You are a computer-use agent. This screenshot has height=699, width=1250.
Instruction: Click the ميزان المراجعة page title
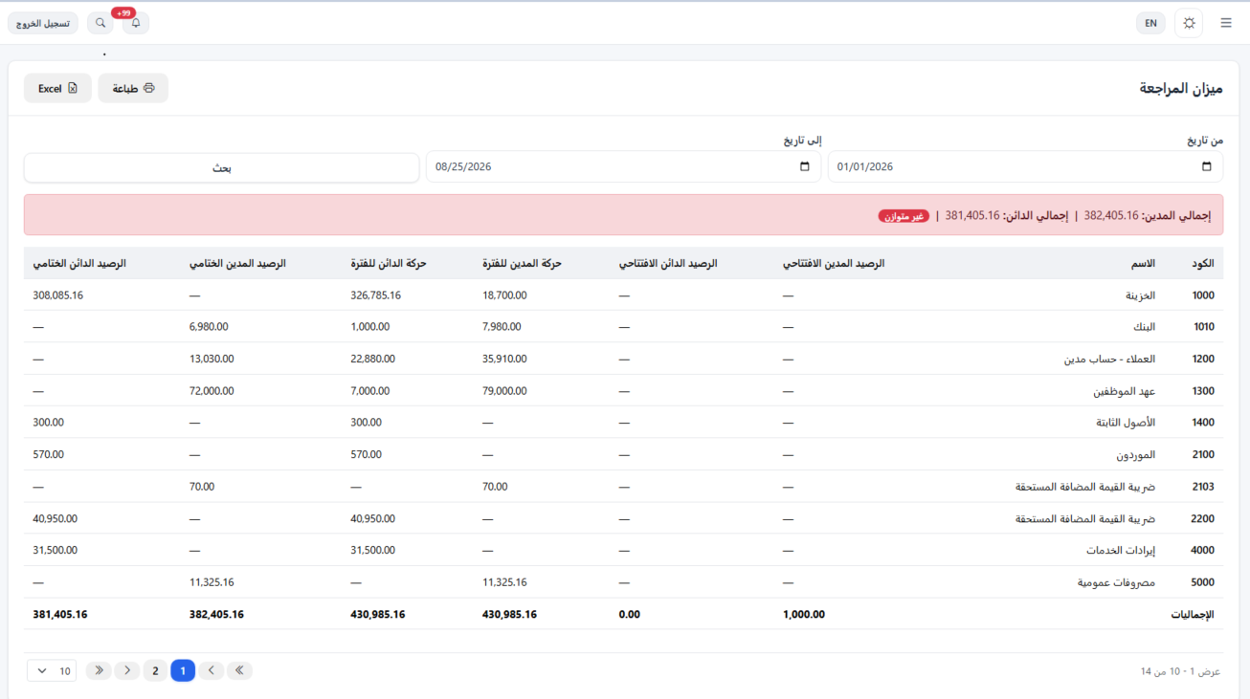[1181, 88]
